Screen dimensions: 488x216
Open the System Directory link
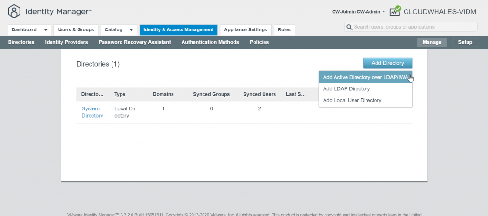[x=92, y=112]
